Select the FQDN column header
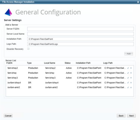This screenshot has width=140, height=120. (x=9, y=63)
